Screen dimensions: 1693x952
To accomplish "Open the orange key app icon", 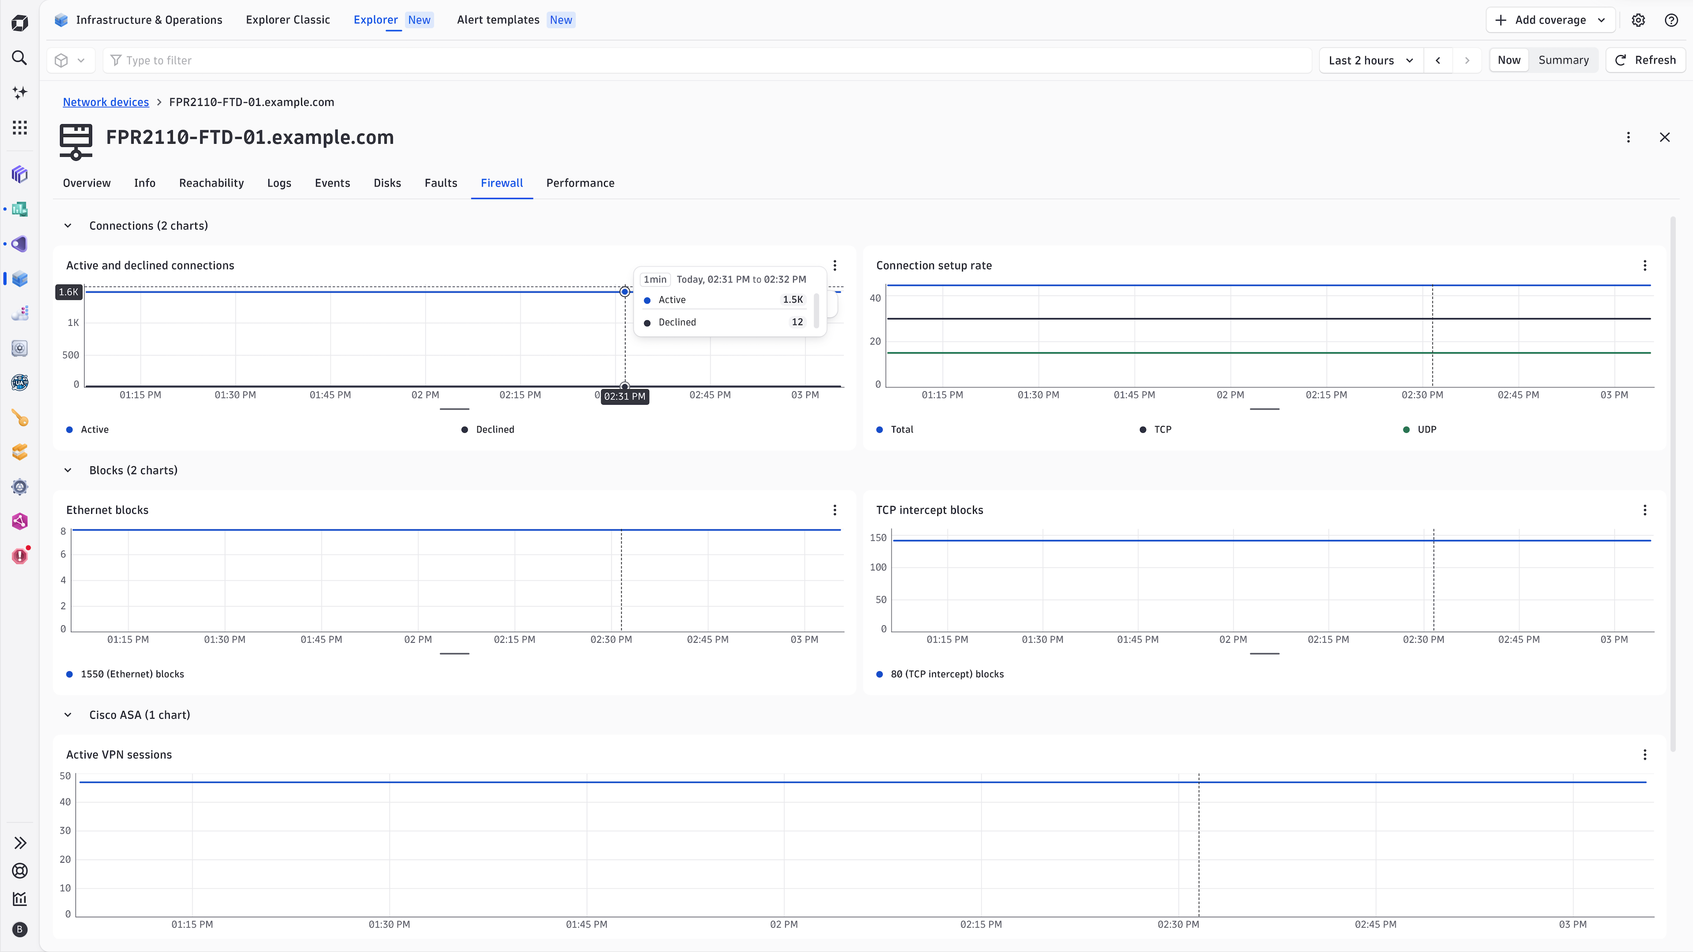I will [x=20, y=417].
